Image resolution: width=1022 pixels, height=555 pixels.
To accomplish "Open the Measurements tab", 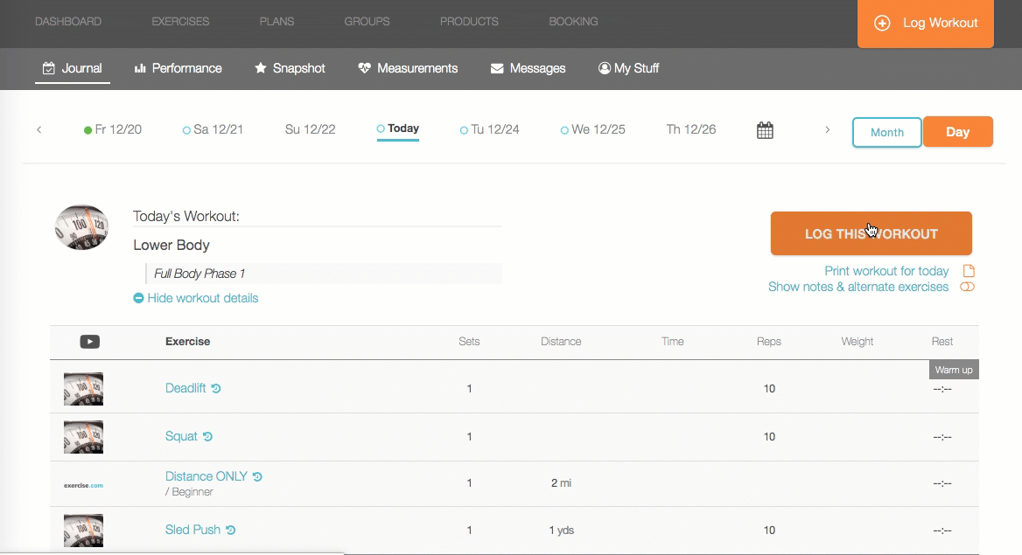I will pos(408,68).
